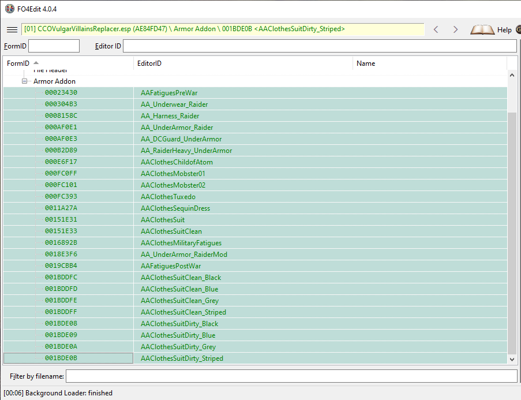Select record 00151E33

pyautogui.click(x=61, y=231)
